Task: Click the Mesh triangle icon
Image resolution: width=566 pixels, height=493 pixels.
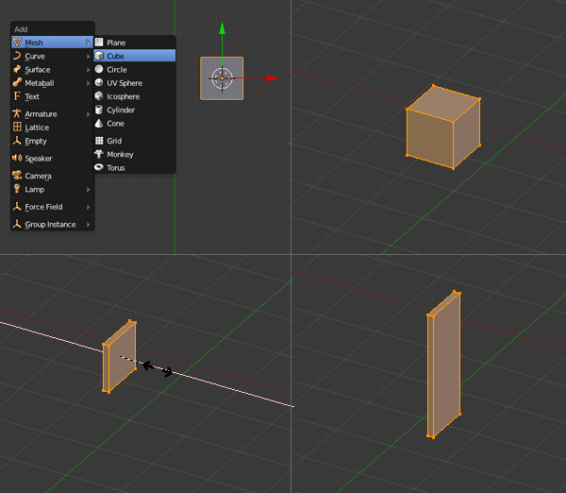Action: 17,42
